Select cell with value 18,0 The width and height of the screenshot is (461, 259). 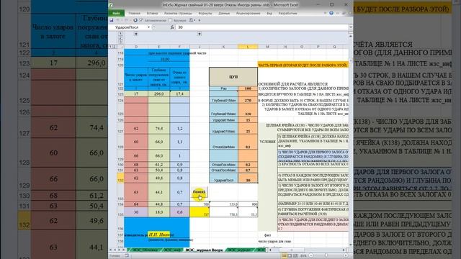(x=158, y=212)
